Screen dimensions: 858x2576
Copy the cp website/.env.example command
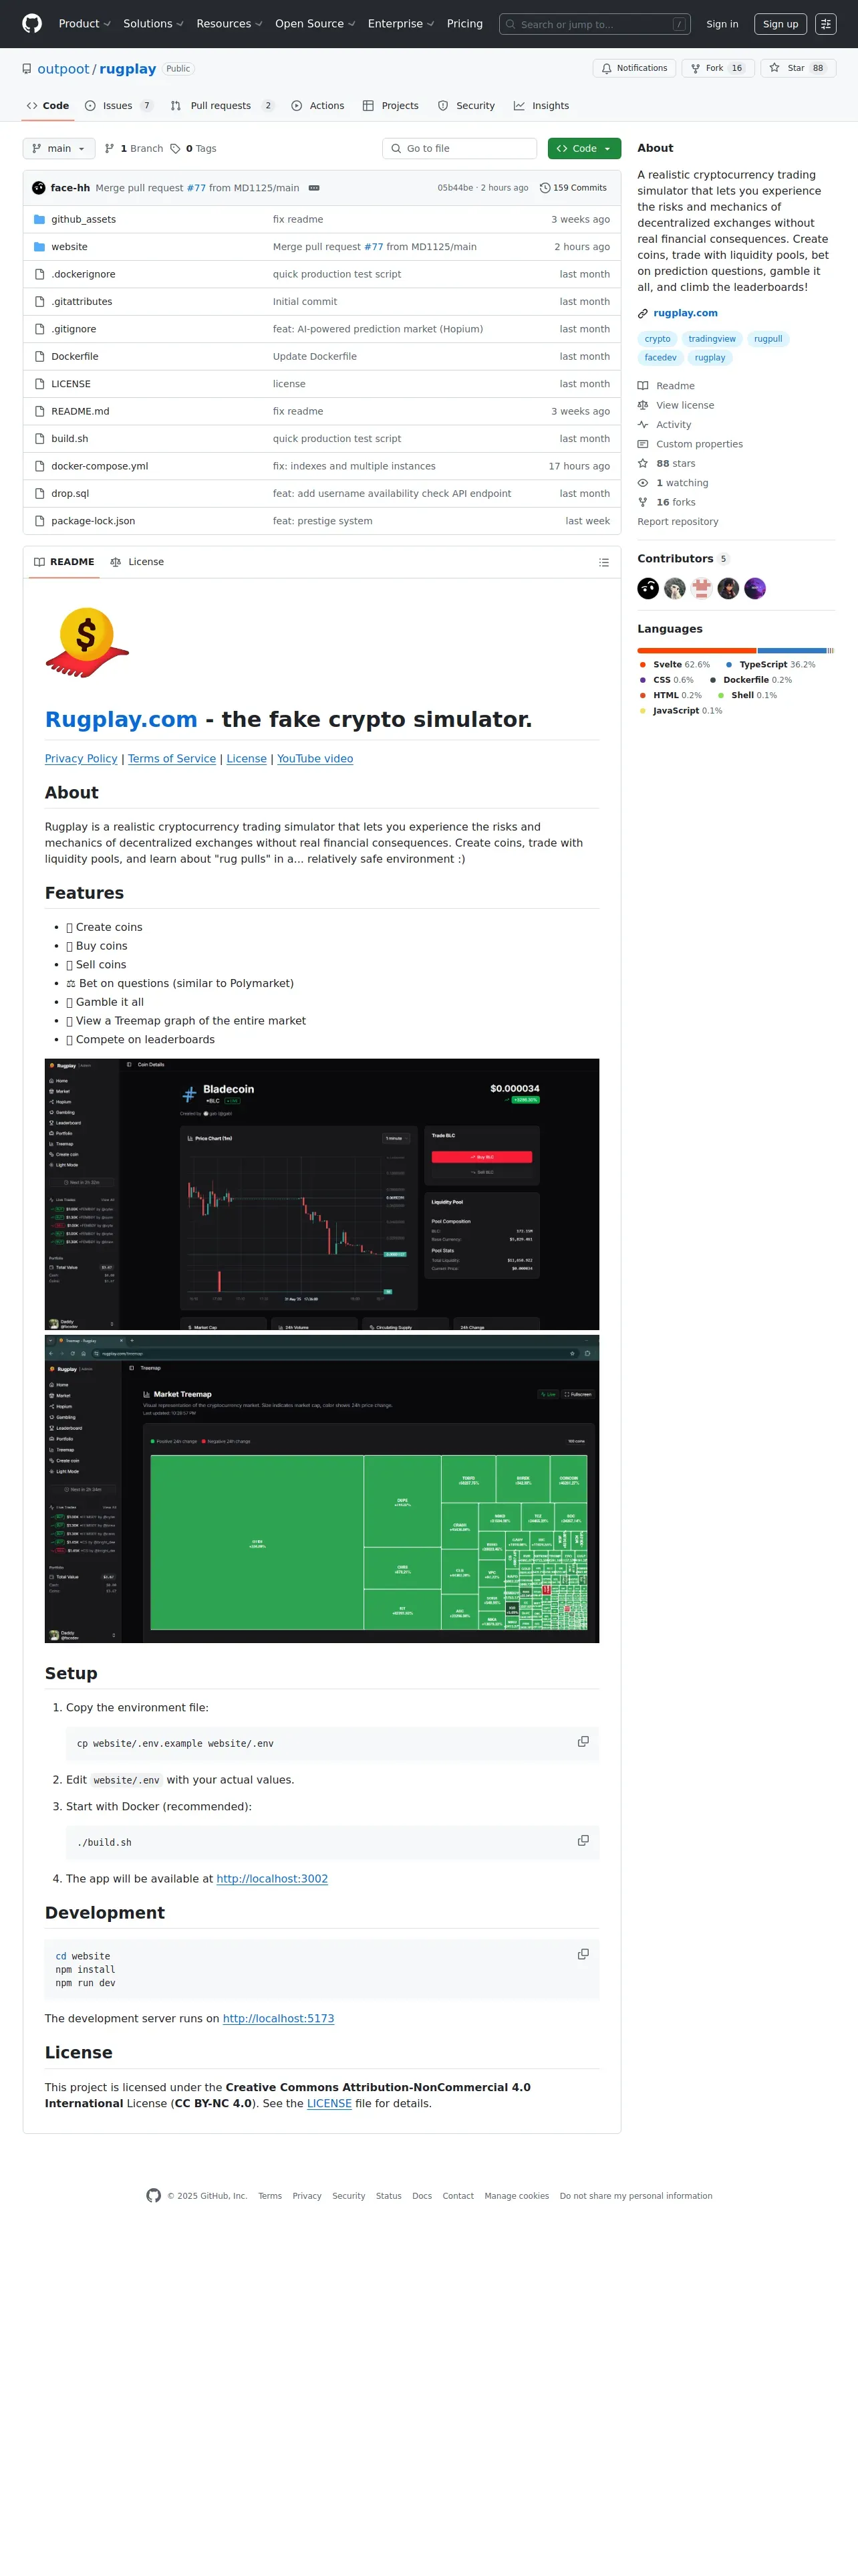click(x=583, y=1742)
